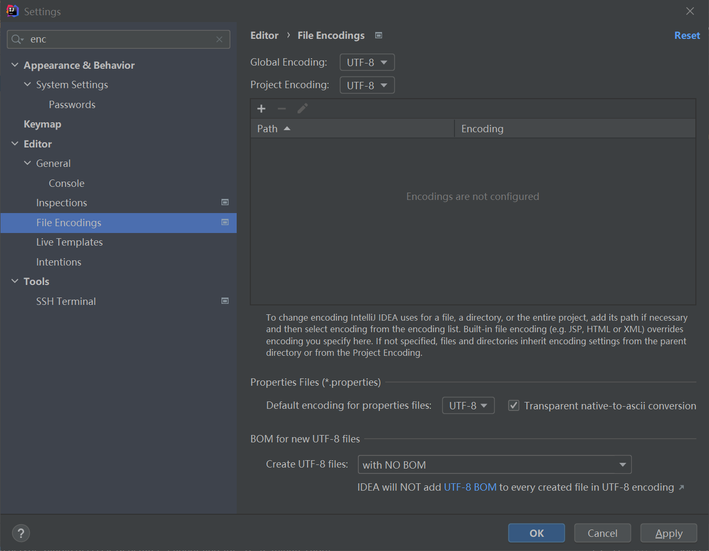The height and width of the screenshot is (551, 709).
Task: Click the 'Properties Files (*.properties)' heading
Action: [315, 383]
